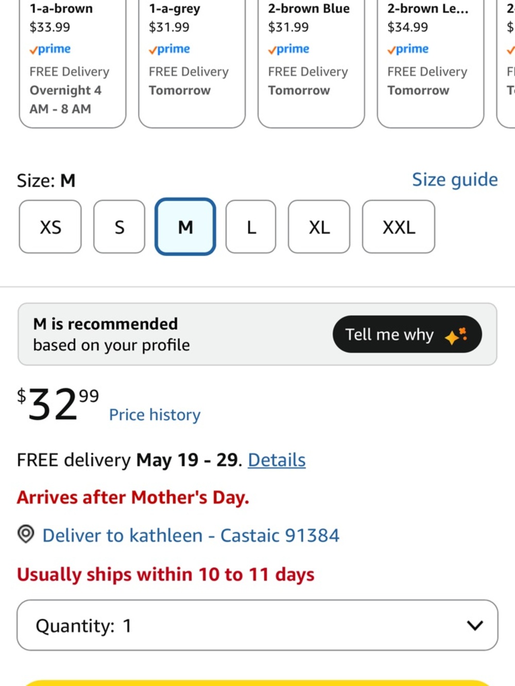This screenshot has width=515, height=686.
Task: Select the 1-a-grey color variant
Action: tap(192, 62)
